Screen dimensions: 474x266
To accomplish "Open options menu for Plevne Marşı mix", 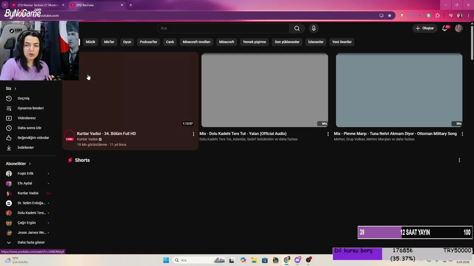I will [x=462, y=134].
